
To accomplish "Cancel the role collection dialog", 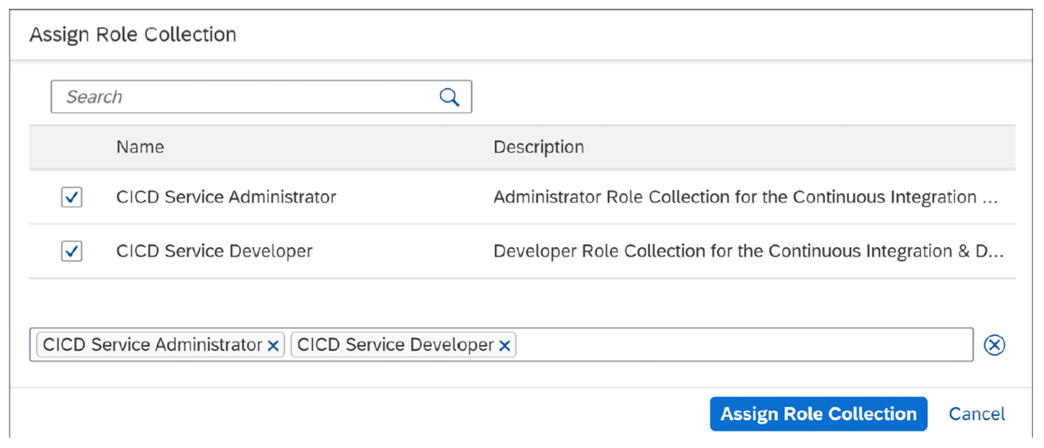I will pos(976,414).
